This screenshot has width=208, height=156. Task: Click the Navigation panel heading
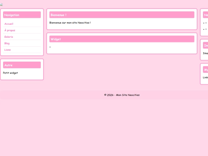tap(22, 15)
